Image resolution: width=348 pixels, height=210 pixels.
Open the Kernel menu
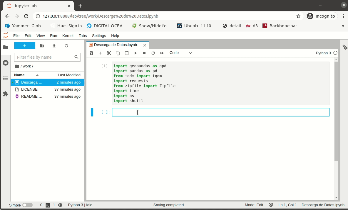pyautogui.click(x=68, y=36)
